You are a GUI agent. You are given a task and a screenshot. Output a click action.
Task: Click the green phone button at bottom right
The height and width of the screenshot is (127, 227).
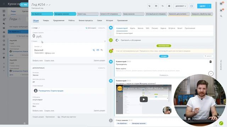[x=221, y=123]
